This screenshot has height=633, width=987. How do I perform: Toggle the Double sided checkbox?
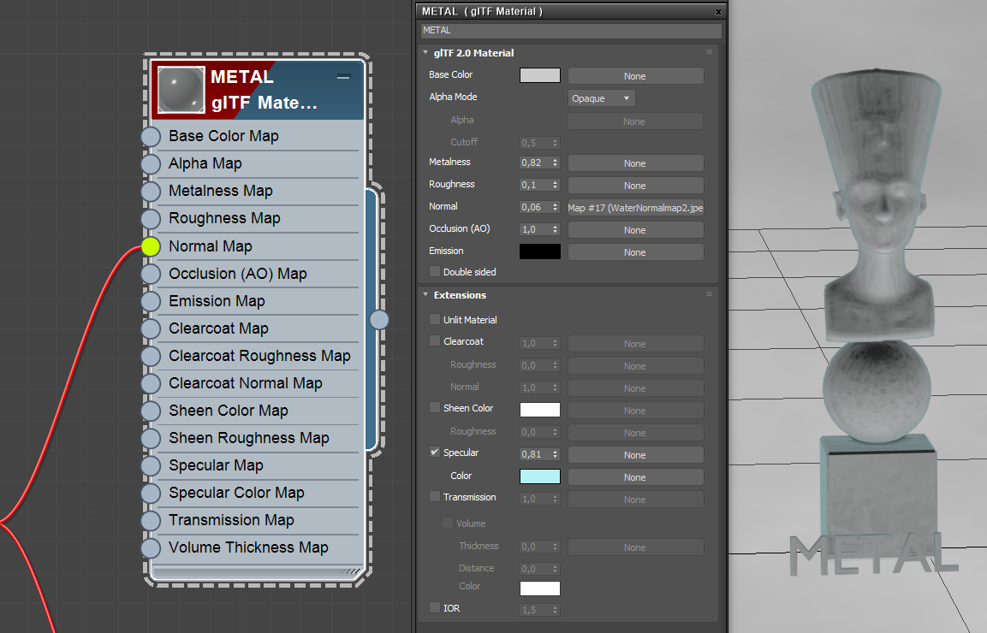click(x=434, y=271)
